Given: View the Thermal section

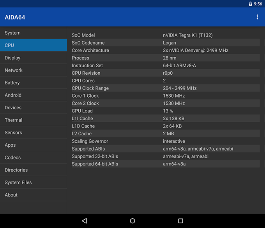Looking at the screenshot, I should tap(34, 120).
